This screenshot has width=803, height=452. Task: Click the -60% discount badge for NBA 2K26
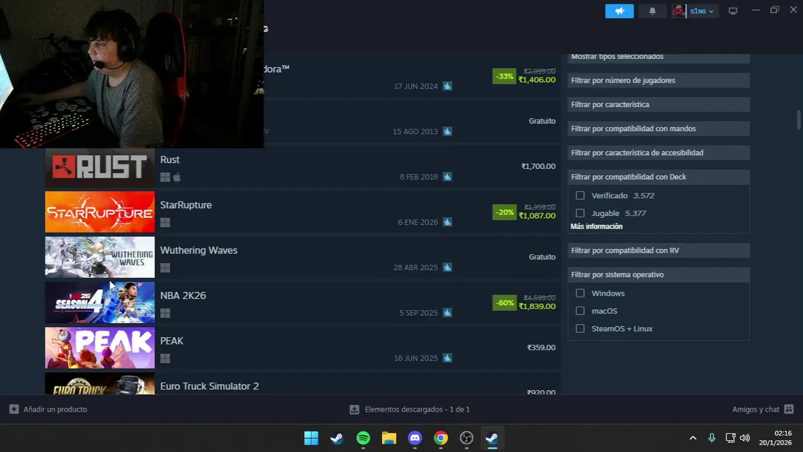[505, 303]
